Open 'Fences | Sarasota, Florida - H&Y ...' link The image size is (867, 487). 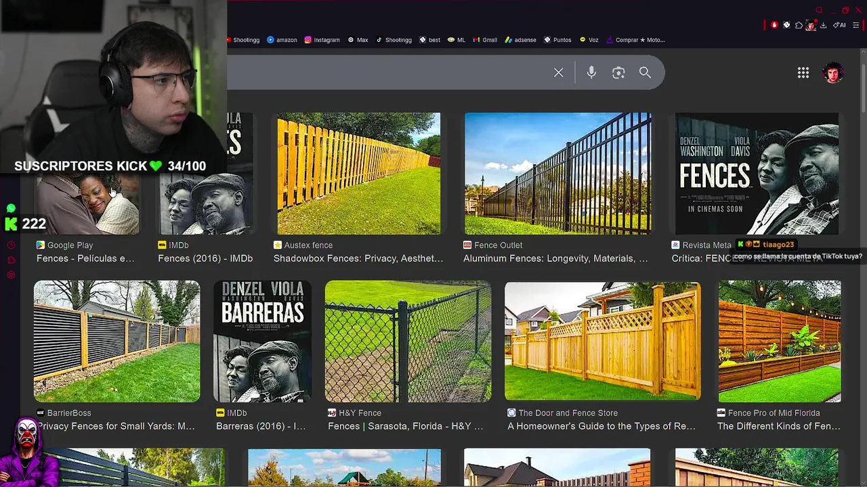(x=405, y=426)
